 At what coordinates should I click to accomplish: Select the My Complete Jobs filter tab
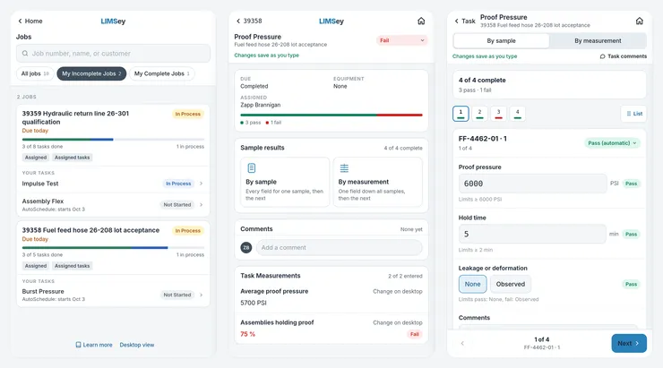162,73
